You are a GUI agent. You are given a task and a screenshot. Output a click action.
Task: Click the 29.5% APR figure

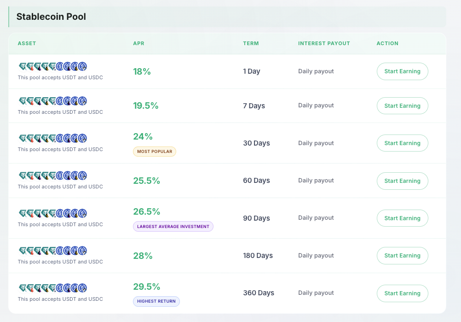pyautogui.click(x=147, y=287)
